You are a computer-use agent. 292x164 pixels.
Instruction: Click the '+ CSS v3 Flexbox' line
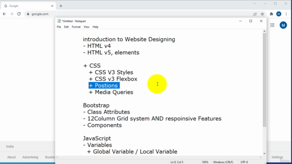point(113,79)
